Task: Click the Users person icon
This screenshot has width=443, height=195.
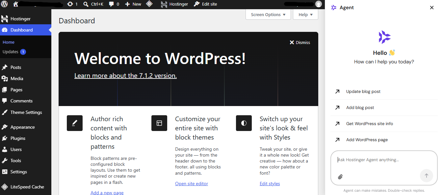Action: click(5, 149)
